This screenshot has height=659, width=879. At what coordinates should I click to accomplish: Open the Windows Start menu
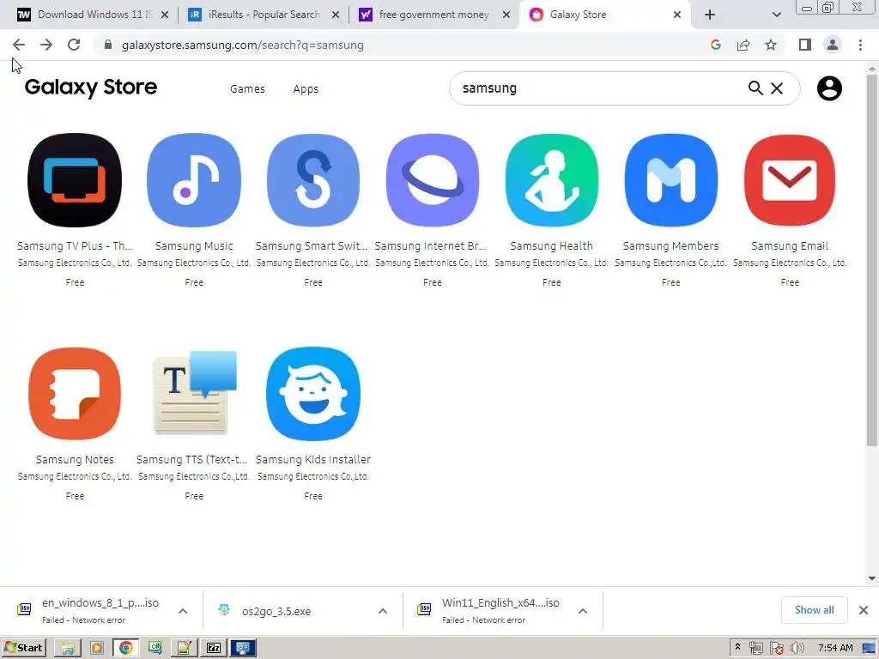(x=23, y=648)
